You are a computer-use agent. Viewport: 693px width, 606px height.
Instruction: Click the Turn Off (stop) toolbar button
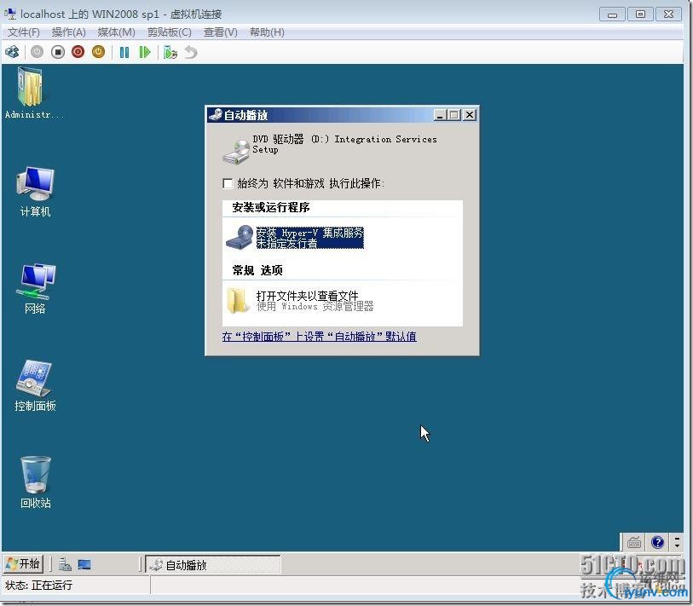tap(57, 52)
